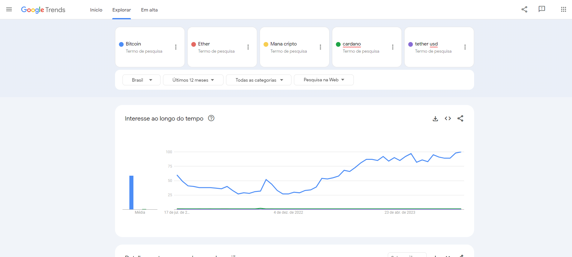Open the Pesquisa na Web dropdown
The height and width of the screenshot is (257, 572).
(324, 80)
